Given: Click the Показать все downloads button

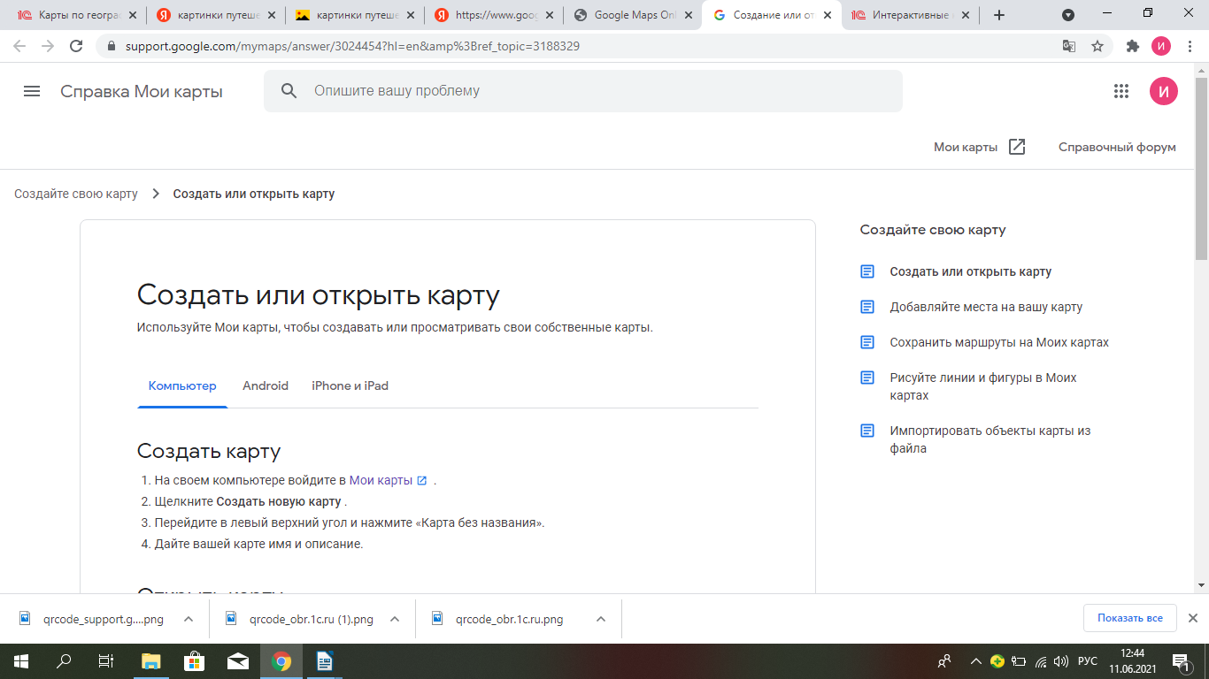Looking at the screenshot, I should [x=1129, y=618].
